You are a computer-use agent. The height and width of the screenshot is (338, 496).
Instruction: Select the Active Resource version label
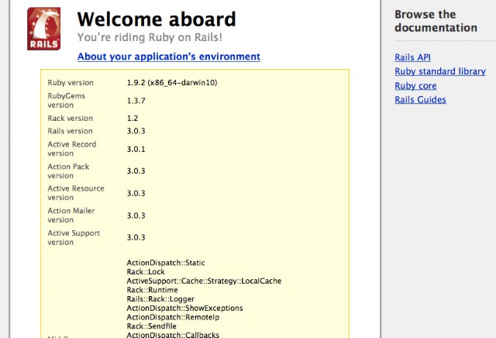point(76,193)
